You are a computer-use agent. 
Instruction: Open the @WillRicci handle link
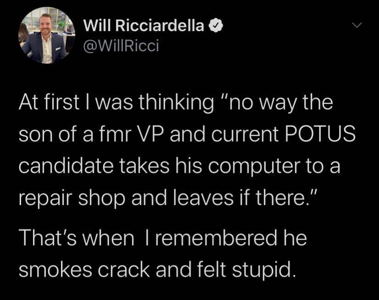click(121, 46)
